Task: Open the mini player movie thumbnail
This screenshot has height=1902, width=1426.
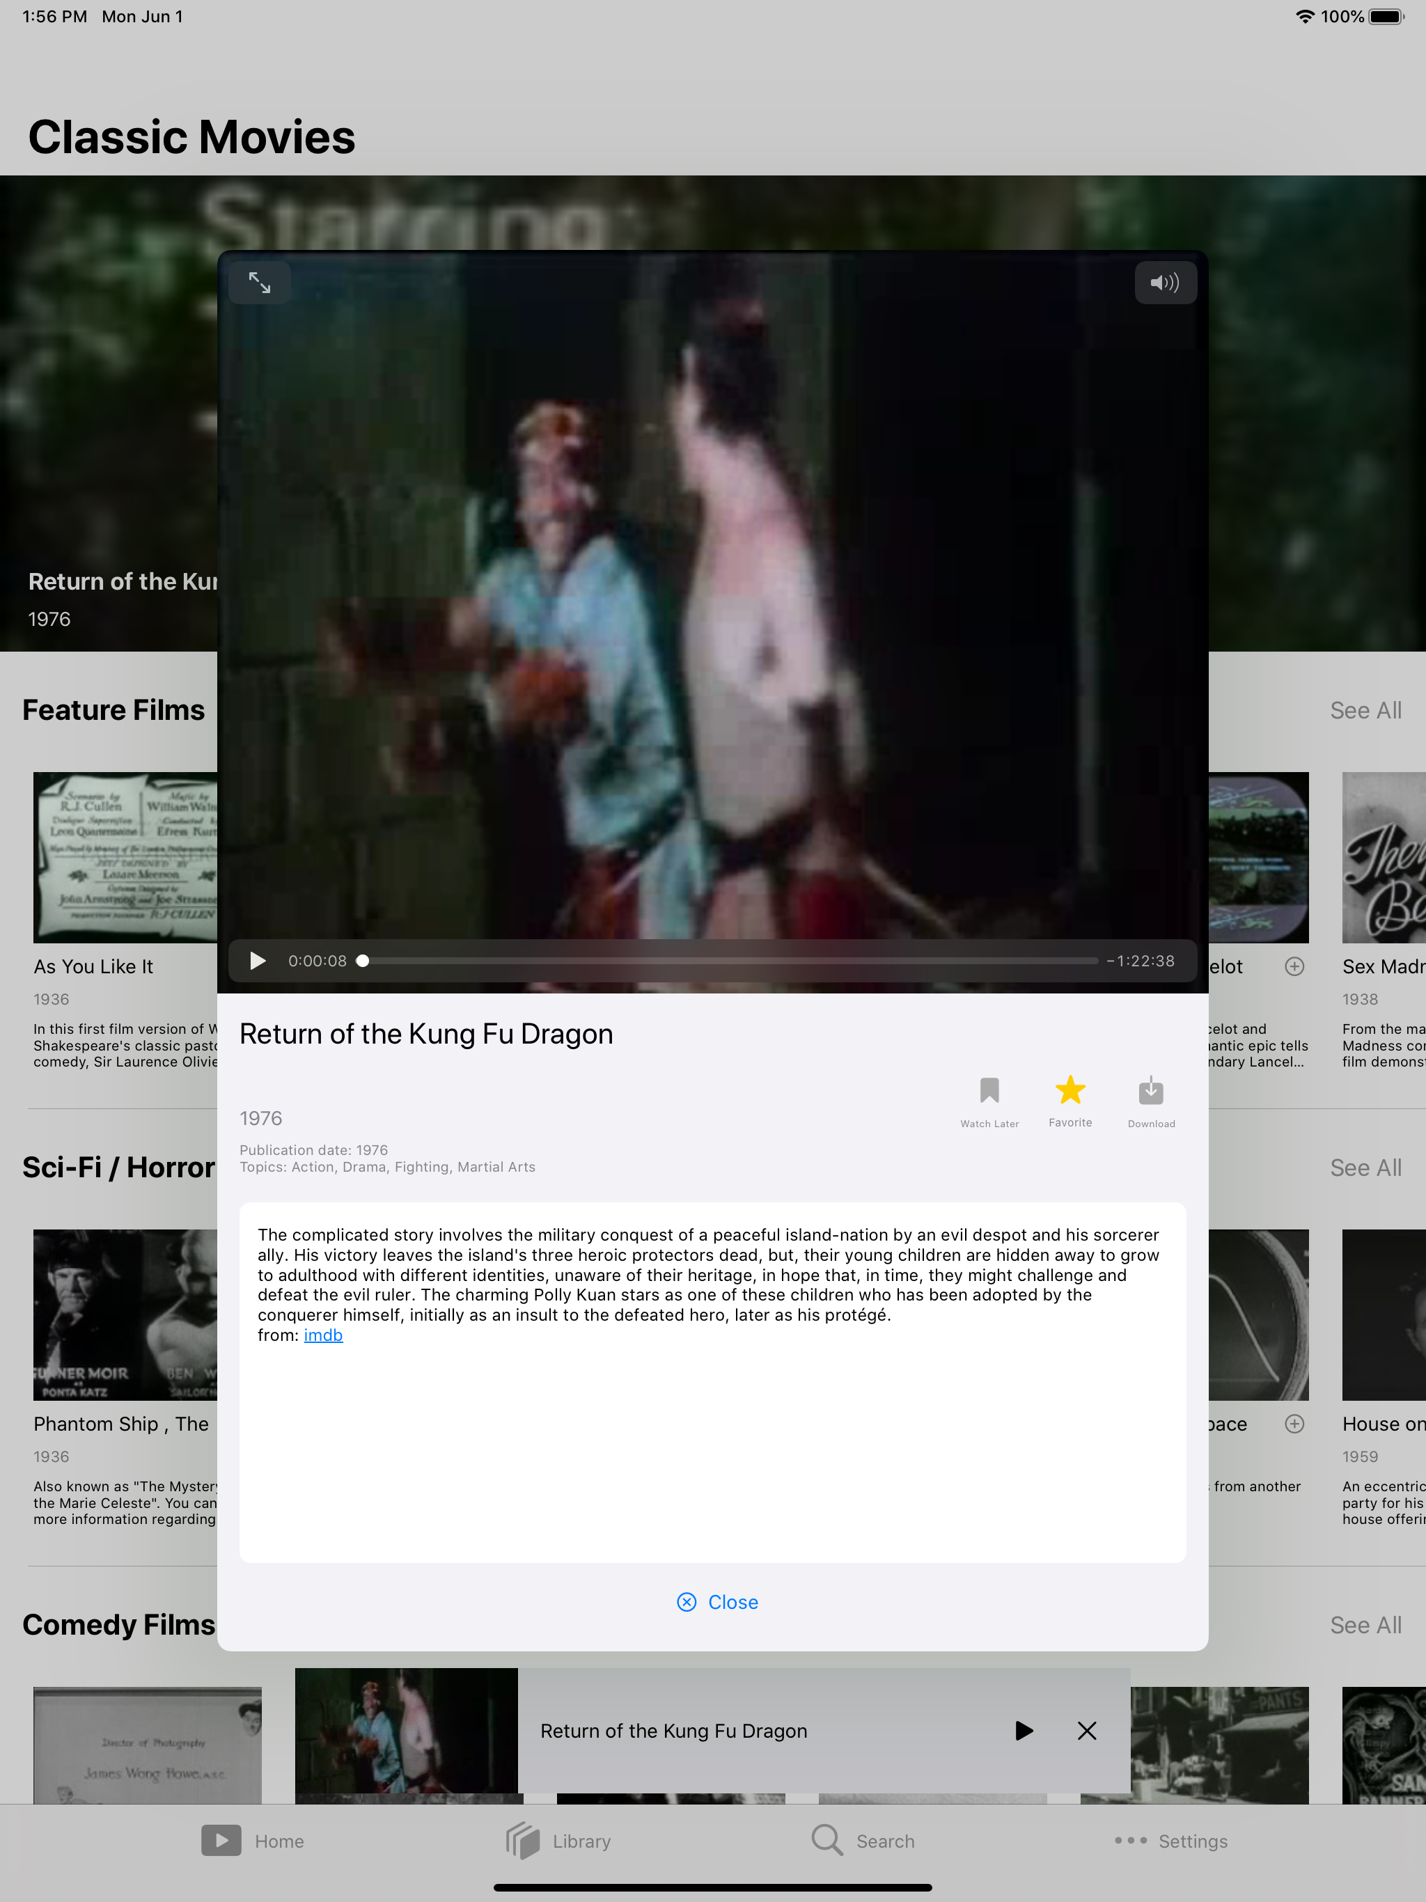Action: coord(406,1731)
